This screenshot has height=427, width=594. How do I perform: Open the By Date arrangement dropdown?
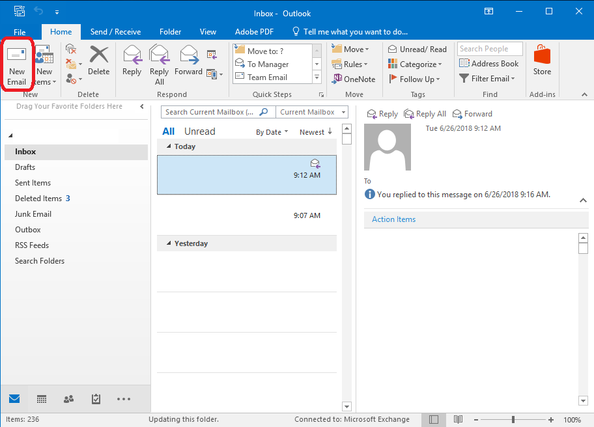coord(272,132)
